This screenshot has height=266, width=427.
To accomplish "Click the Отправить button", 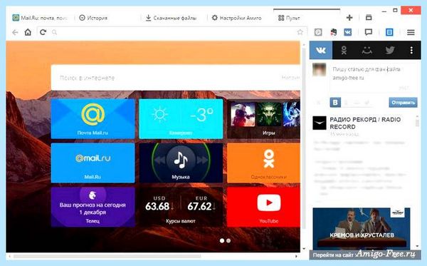I will (x=403, y=103).
